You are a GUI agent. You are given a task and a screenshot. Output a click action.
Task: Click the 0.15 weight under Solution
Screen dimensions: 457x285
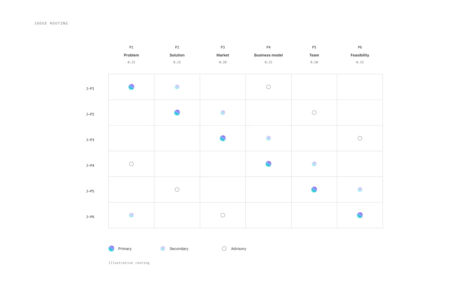click(177, 62)
